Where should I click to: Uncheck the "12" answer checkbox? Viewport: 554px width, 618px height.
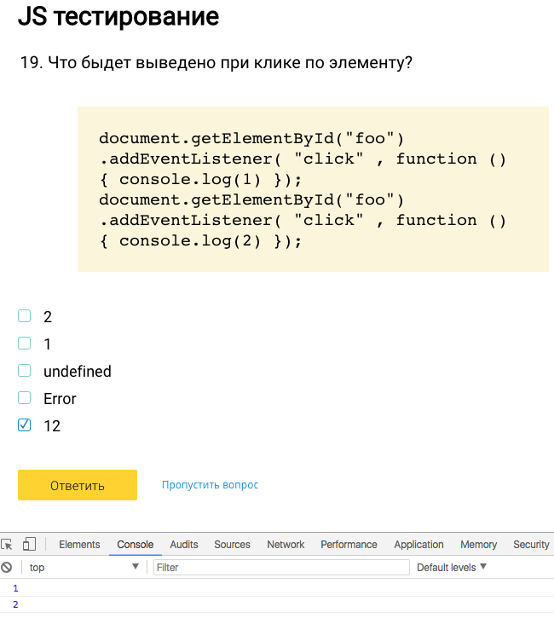(x=25, y=425)
